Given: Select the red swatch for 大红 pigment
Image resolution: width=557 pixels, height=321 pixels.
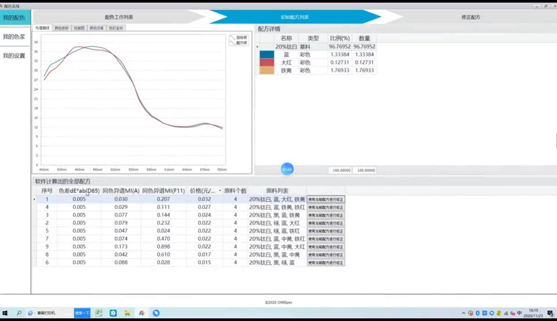Looking at the screenshot, I should pyautogui.click(x=267, y=63).
